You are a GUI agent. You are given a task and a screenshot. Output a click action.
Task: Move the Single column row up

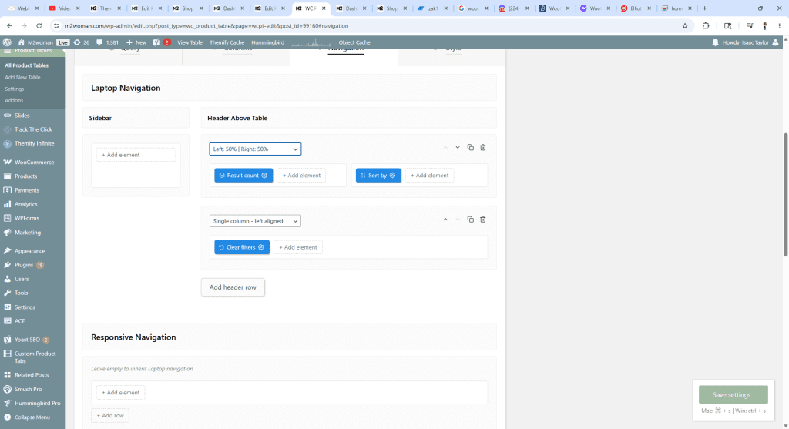[445, 220]
